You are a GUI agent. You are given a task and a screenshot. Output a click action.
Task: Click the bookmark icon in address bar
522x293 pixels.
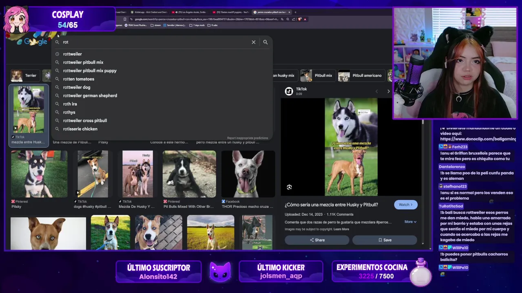125,19
